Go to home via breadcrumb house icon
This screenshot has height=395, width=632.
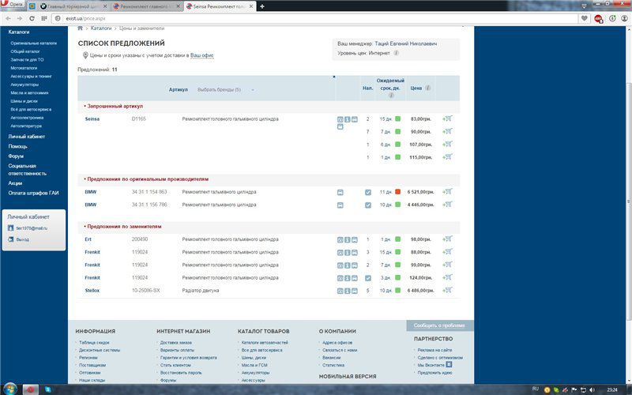(x=81, y=28)
